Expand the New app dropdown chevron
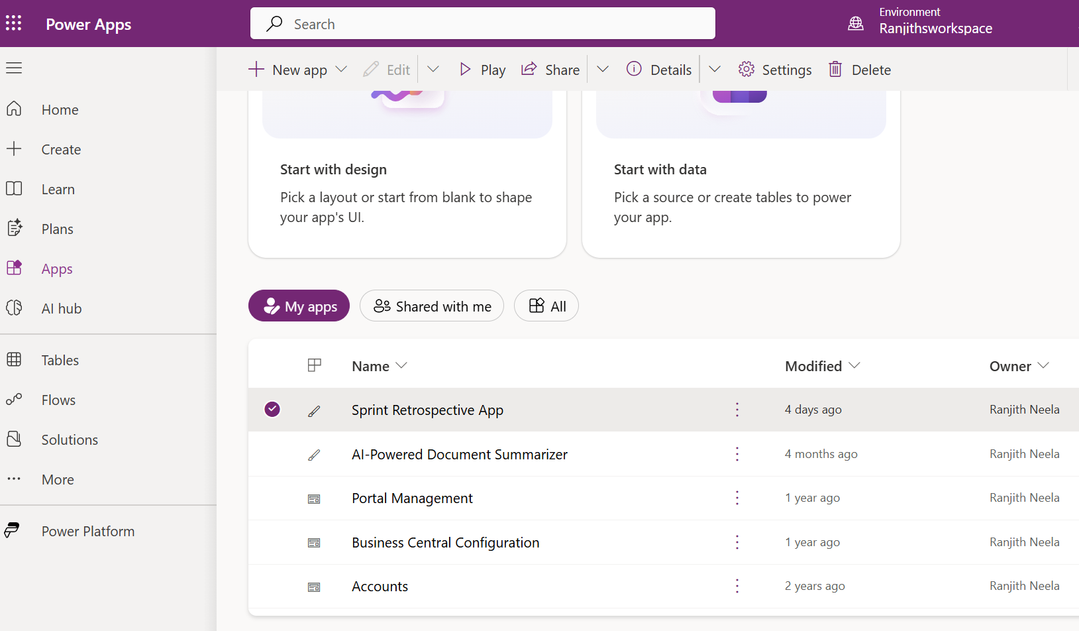 pos(342,69)
